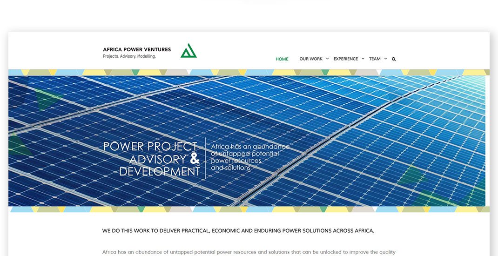
Task: Click the WE DO THIS WORK headline
Action: (238, 231)
